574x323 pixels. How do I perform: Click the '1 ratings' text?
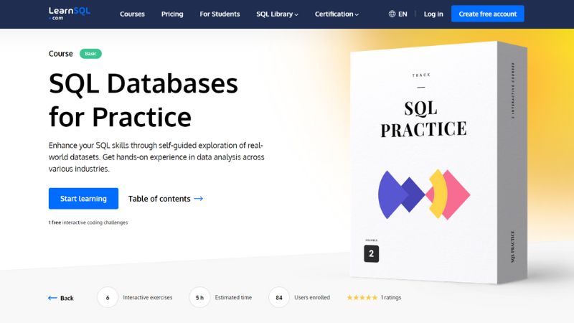(391, 297)
